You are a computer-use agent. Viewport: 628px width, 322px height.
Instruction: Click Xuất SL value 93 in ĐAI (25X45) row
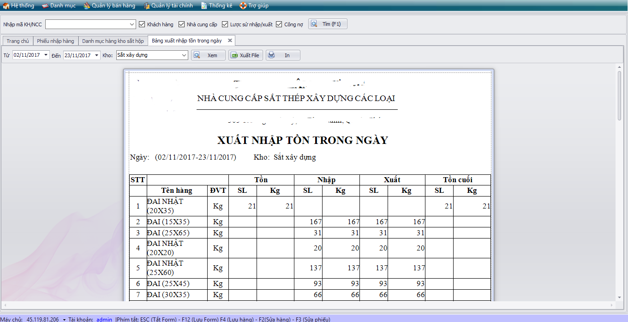(x=383, y=284)
